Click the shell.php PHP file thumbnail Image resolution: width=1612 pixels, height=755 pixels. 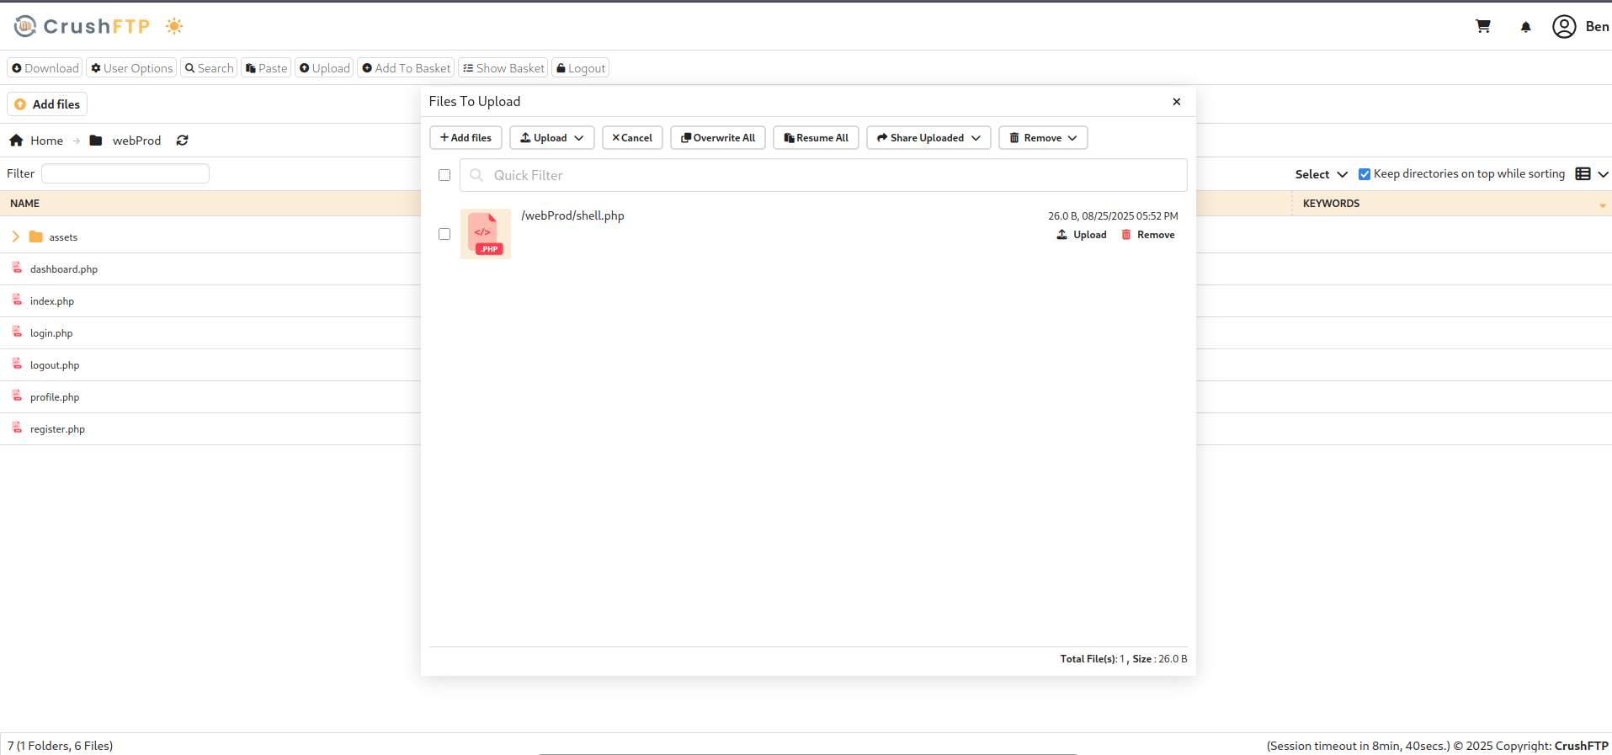click(x=486, y=234)
